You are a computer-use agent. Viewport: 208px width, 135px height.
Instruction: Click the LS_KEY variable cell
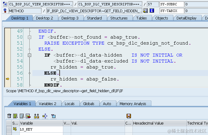[41, 129]
